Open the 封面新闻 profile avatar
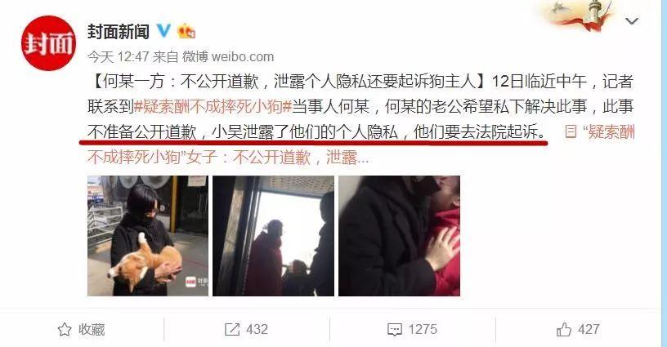 [x=48, y=43]
